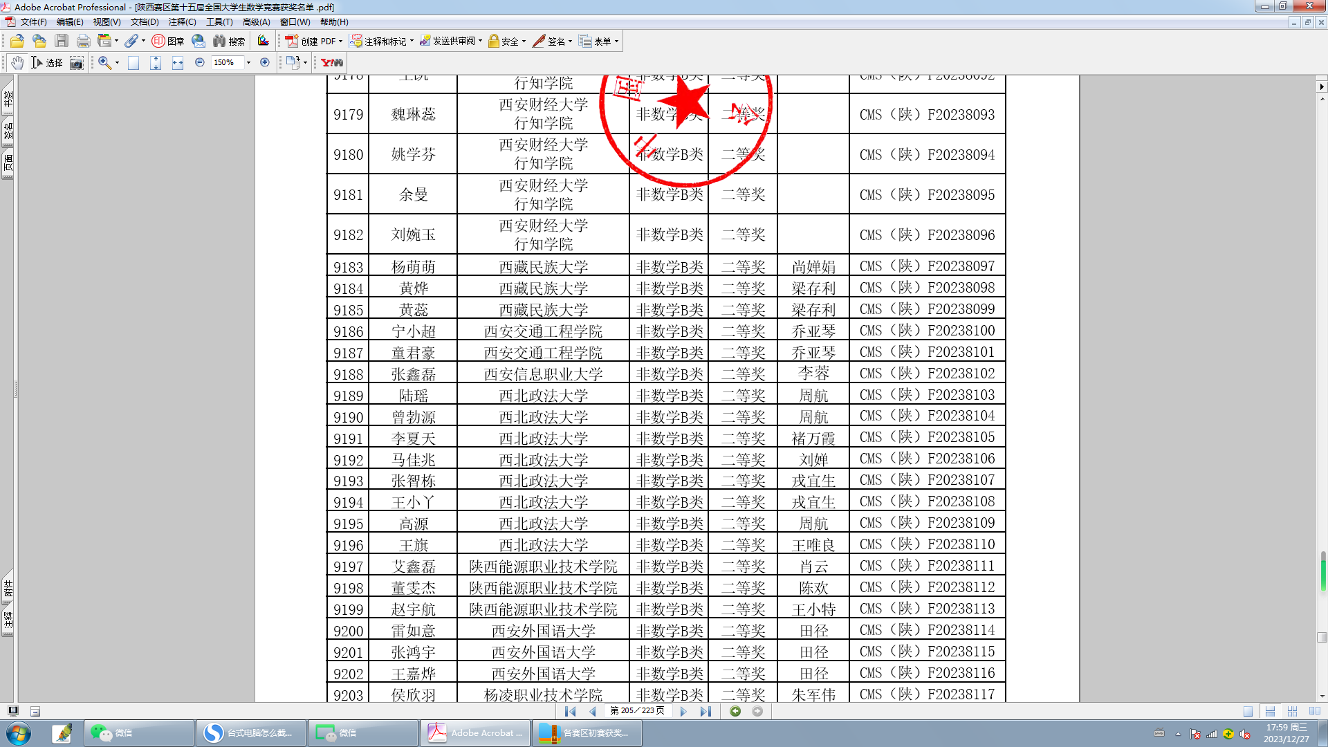Go to the previous page
This screenshot has width=1328, height=747.
(593, 711)
